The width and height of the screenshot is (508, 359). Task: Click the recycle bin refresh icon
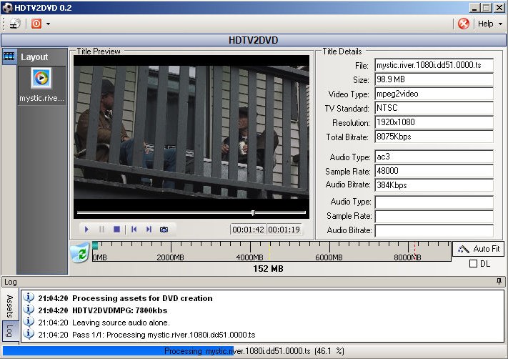click(80, 252)
